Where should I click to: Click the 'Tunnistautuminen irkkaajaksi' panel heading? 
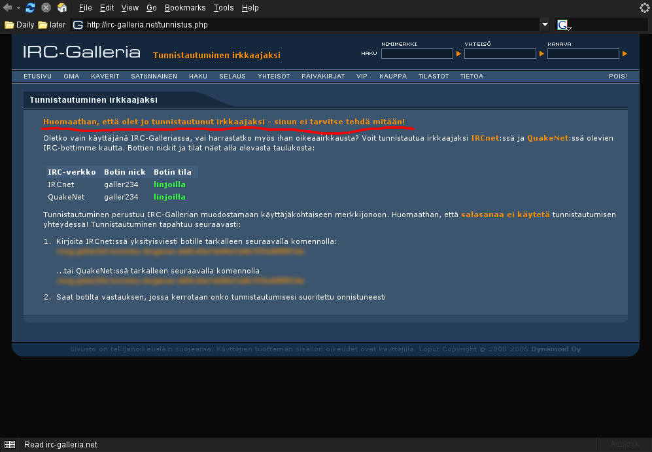pos(94,100)
